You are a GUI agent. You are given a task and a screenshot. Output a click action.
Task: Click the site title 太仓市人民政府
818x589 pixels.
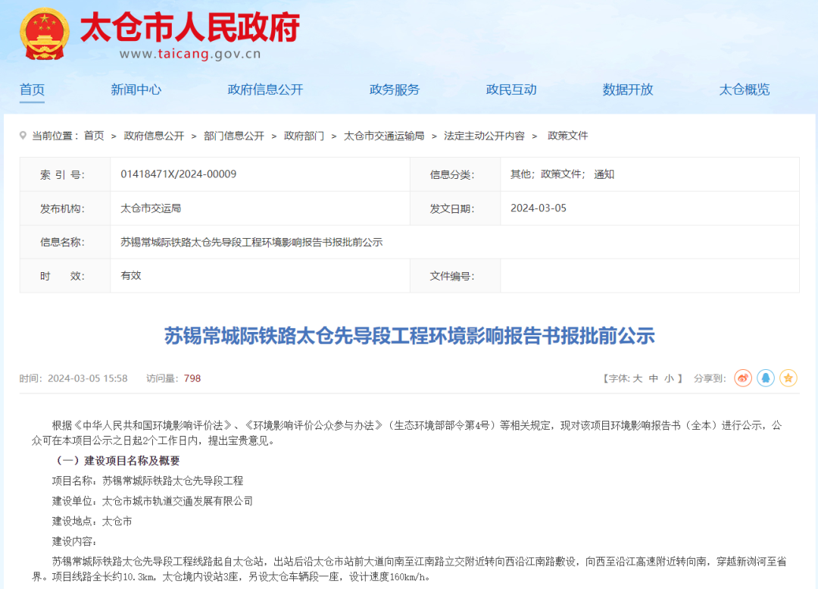click(190, 27)
